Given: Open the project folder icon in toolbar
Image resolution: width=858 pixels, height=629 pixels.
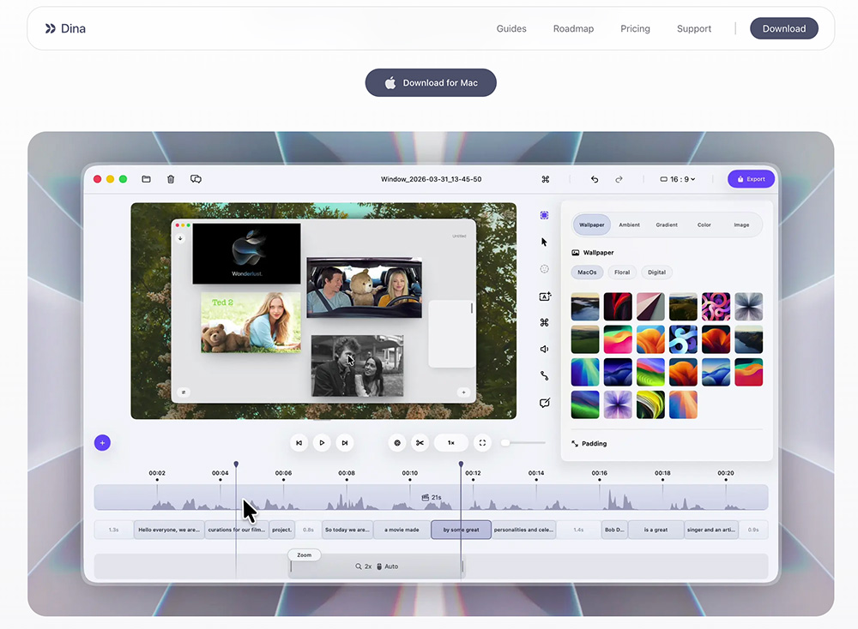Looking at the screenshot, I should (146, 179).
